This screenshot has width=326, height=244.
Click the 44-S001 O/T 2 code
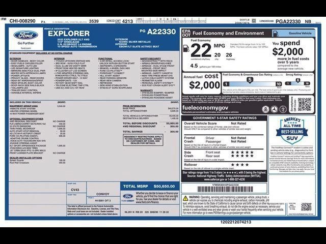tap(103, 201)
